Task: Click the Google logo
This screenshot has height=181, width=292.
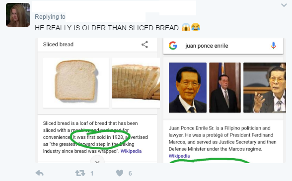Action: [173, 46]
